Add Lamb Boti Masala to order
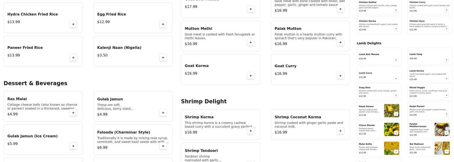This screenshot has width=454, height=162. (396, 60)
